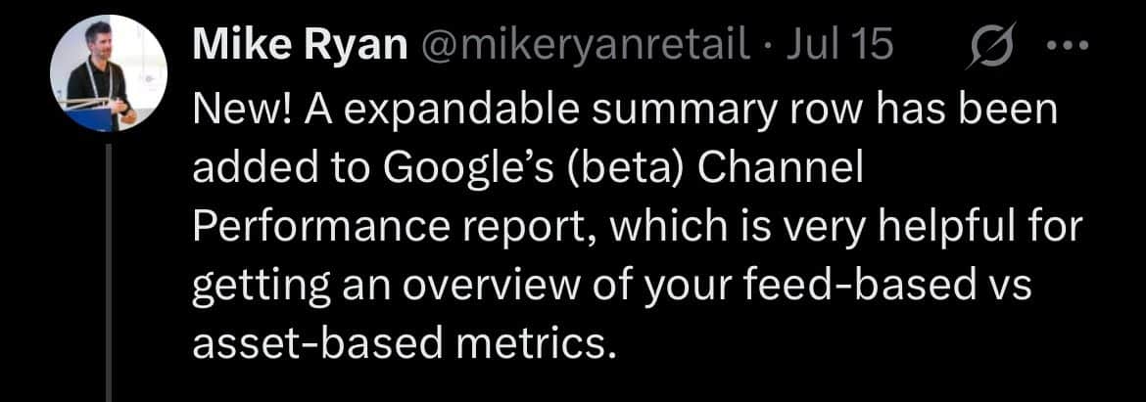Click the Mike Ryan display name
This screenshot has height=402, width=1146.
click(299, 46)
